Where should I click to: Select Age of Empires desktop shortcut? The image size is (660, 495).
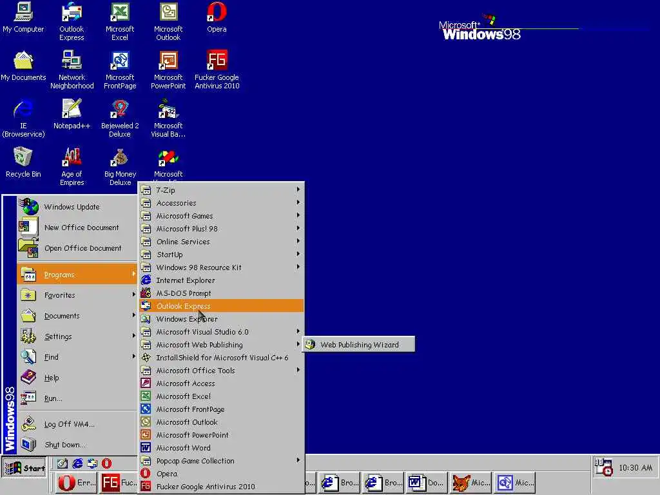point(72,167)
